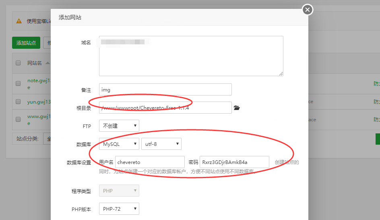Click the 根目录 path input

coord(165,108)
